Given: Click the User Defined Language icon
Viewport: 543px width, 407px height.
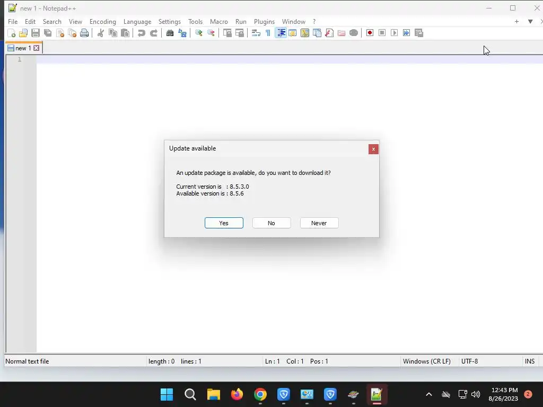Looking at the screenshot, I should (293, 33).
